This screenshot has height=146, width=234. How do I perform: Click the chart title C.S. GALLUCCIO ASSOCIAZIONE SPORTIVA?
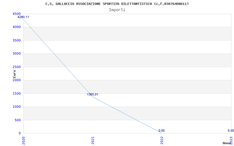pyautogui.click(x=117, y=4)
